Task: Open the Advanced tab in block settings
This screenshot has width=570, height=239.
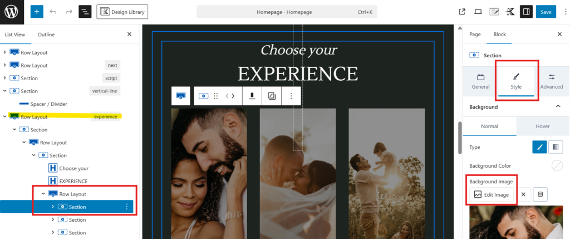Action: pos(552,82)
